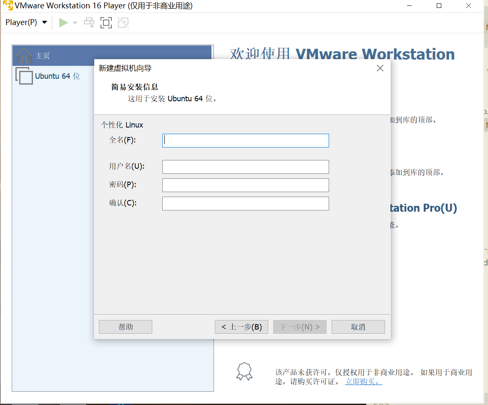488x405 pixels.
Task: Click the full name (全名) input field
Action: point(246,140)
